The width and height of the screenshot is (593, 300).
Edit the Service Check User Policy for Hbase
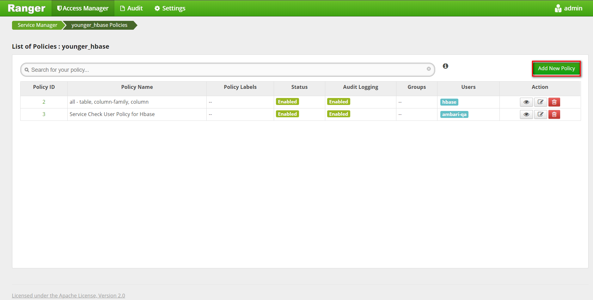pyautogui.click(x=541, y=114)
